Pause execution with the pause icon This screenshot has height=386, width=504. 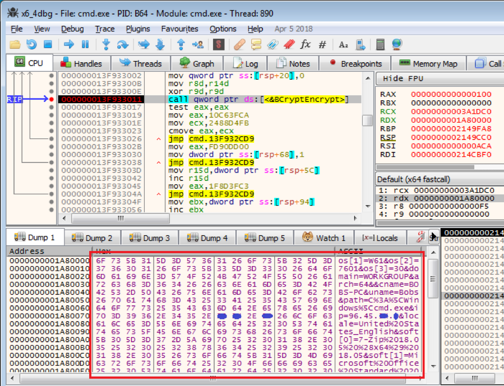point(85,44)
